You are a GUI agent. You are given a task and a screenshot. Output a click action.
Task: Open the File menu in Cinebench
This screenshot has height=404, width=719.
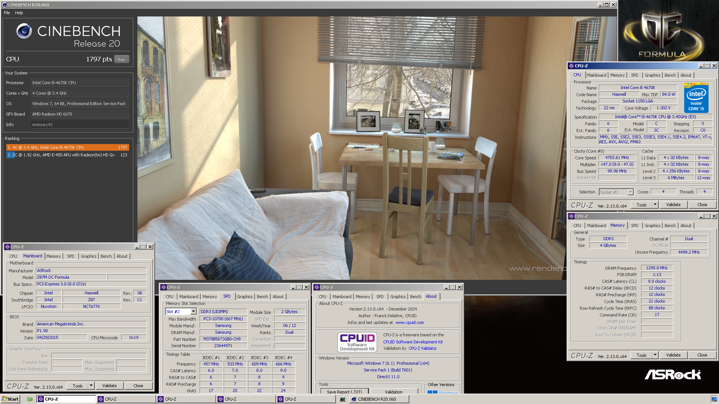(7, 13)
